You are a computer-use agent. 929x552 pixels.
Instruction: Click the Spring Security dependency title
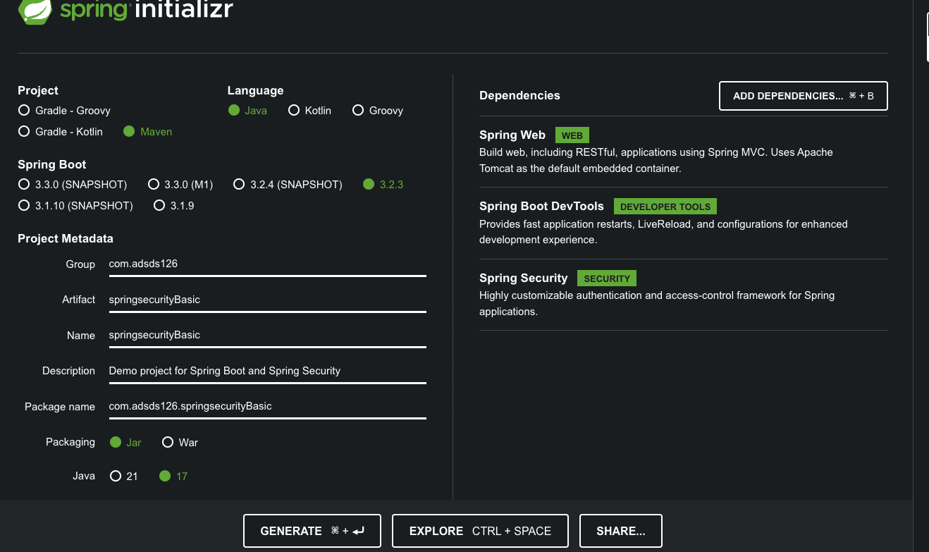(x=523, y=278)
